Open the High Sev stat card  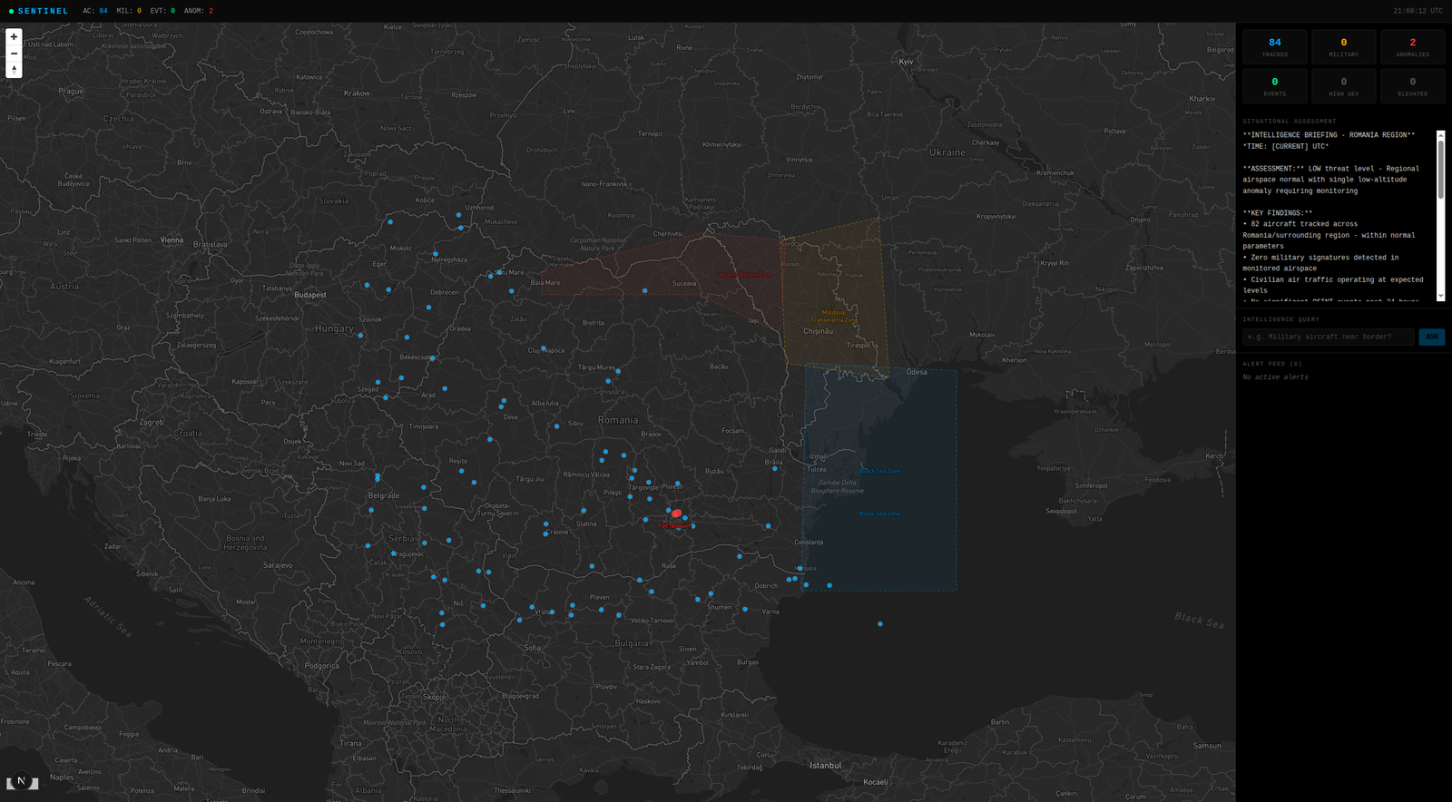click(x=1344, y=86)
